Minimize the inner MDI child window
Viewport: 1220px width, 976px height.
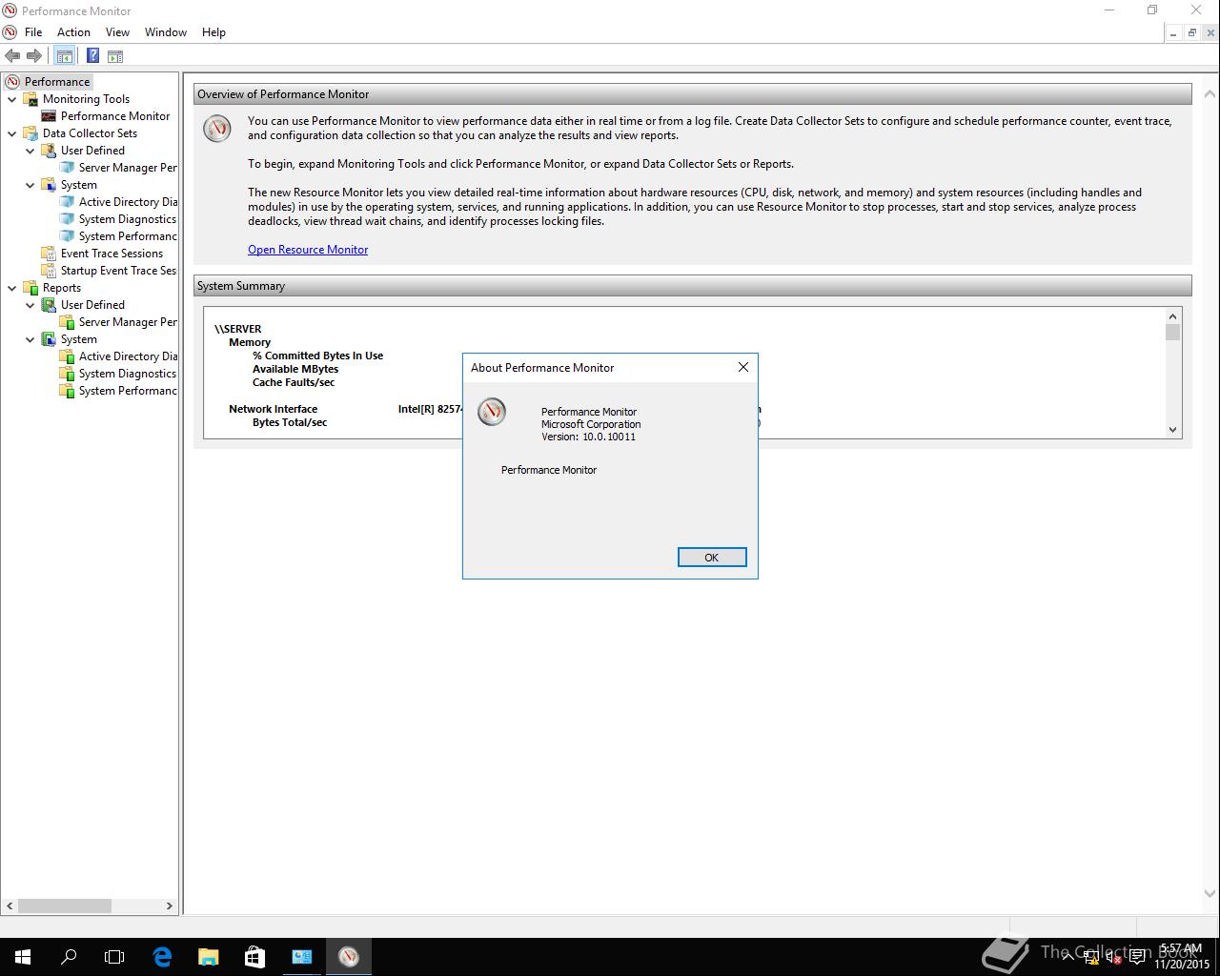tap(1173, 32)
